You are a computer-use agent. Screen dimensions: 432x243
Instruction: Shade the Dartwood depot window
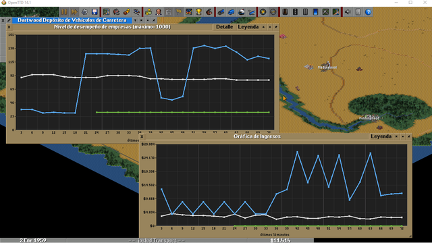pos(141,20)
